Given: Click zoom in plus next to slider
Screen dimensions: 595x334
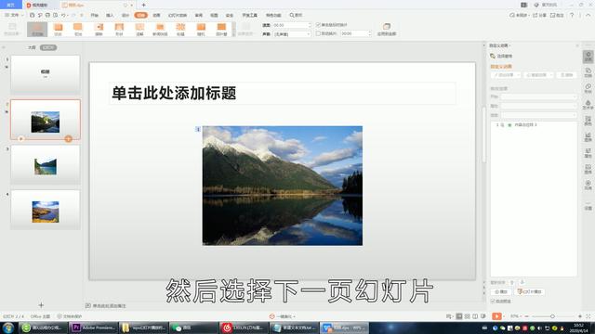Looking at the screenshot, I should pos(580,316).
